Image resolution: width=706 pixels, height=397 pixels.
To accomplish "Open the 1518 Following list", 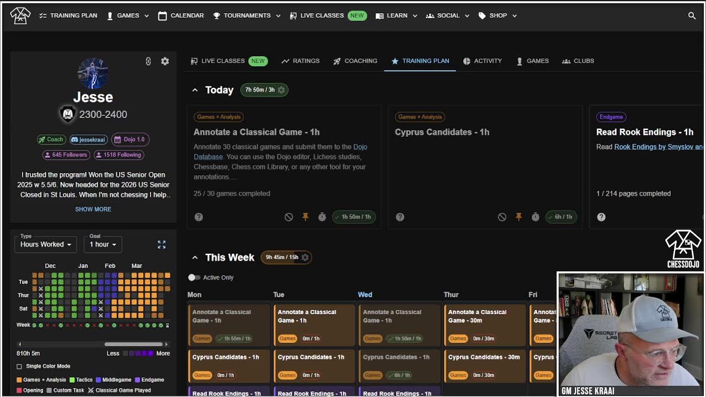I will [119, 155].
